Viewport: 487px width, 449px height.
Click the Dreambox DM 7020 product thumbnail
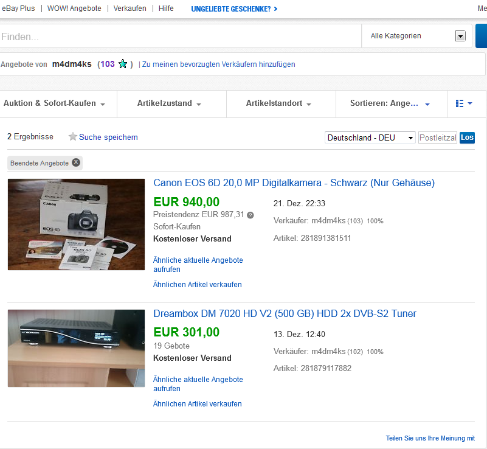pos(76,349)
